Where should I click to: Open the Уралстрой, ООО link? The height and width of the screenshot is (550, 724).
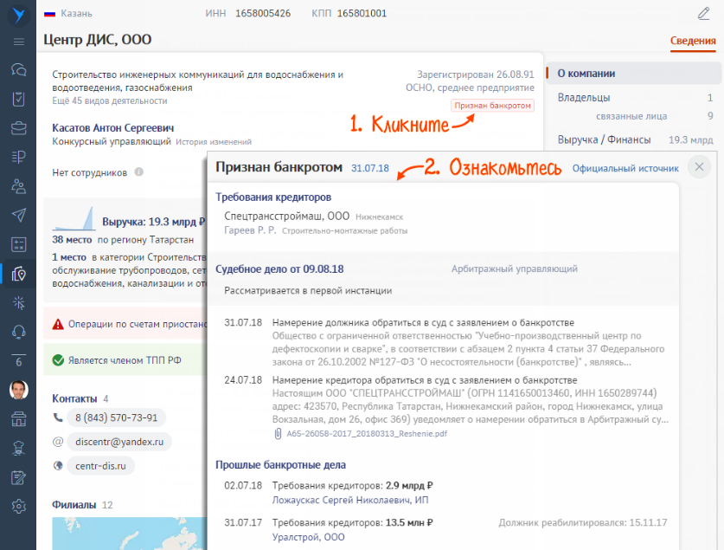(309, 537)
